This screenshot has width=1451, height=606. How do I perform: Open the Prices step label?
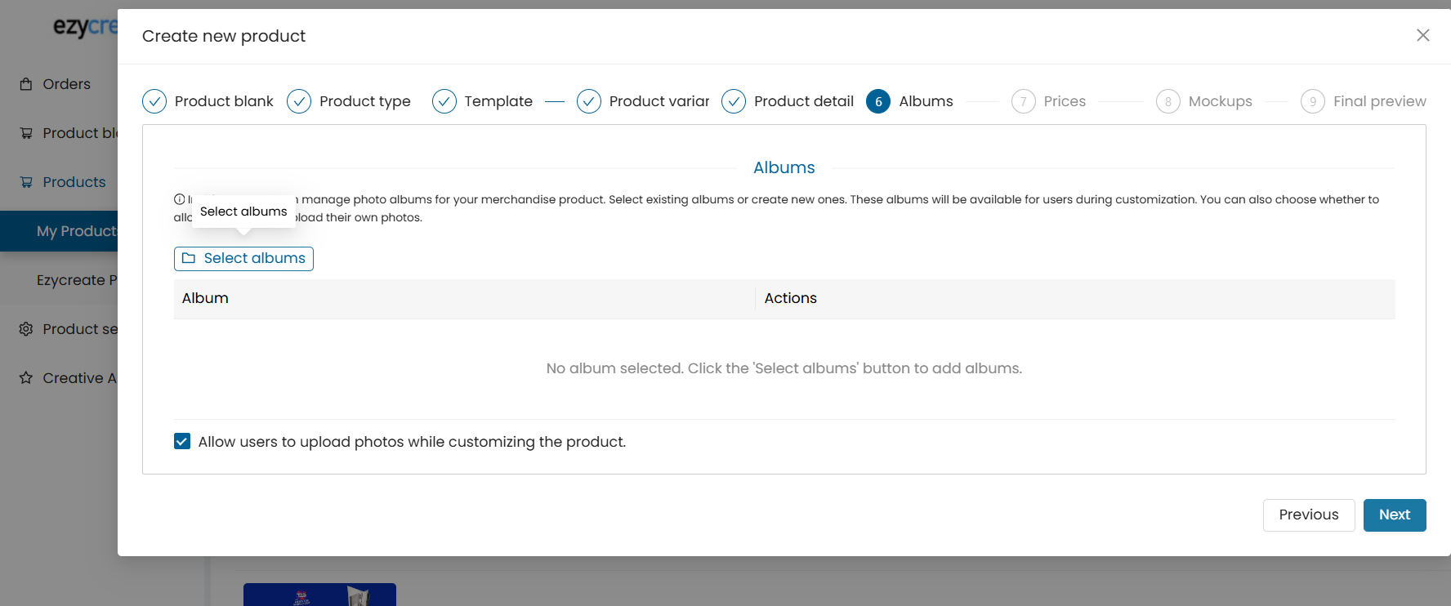(x=1065, y=101)
